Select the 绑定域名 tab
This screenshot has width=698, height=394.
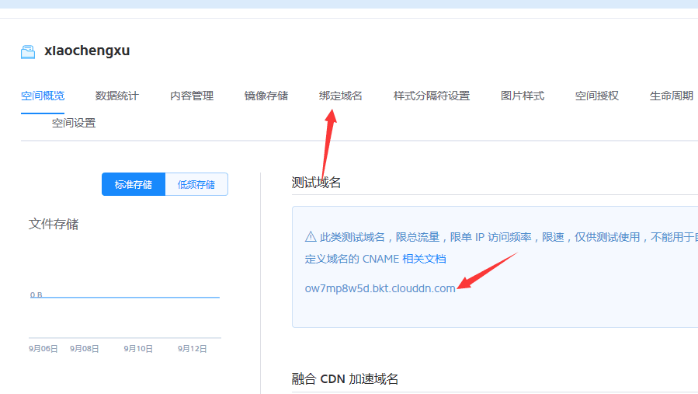[x=341, y=96]
